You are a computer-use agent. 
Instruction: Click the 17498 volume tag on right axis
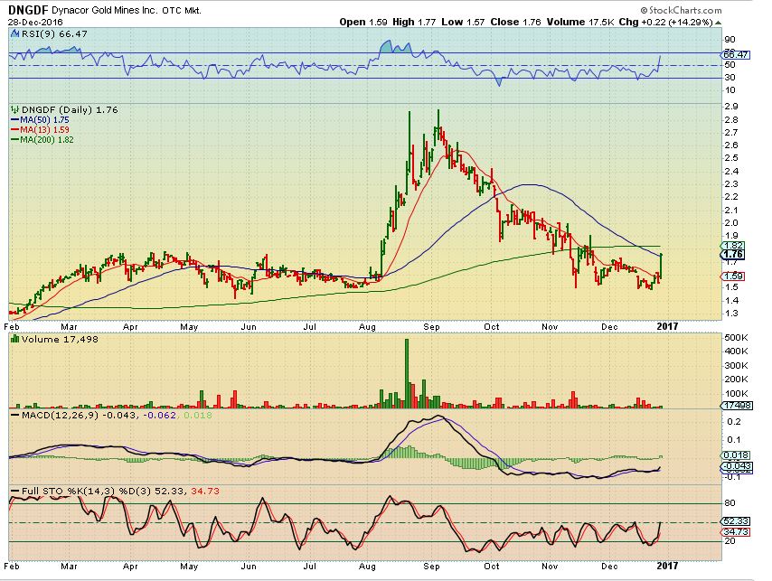click(743, 407)
